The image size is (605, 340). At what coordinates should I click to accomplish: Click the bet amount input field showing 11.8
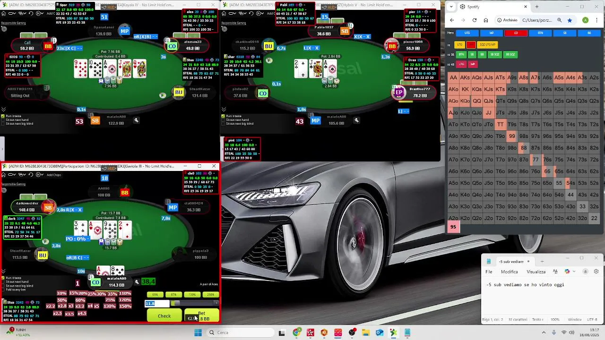click(156, 304)
